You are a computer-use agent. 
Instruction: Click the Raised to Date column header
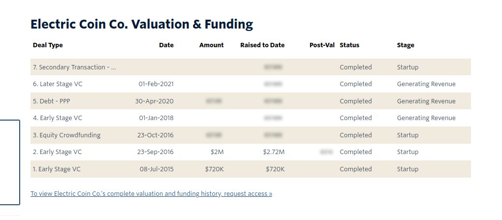point(262,45)
